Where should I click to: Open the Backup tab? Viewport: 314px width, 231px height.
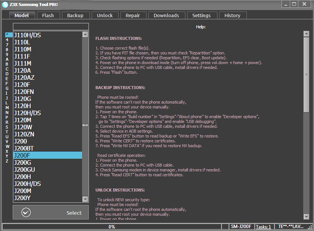75,15
